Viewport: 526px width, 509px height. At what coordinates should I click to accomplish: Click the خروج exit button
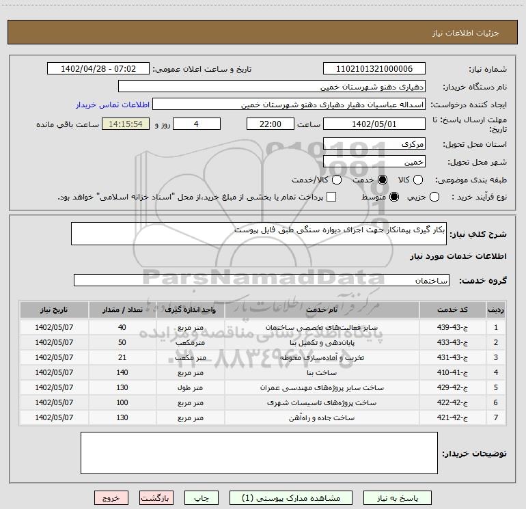[x=111, y=498]
